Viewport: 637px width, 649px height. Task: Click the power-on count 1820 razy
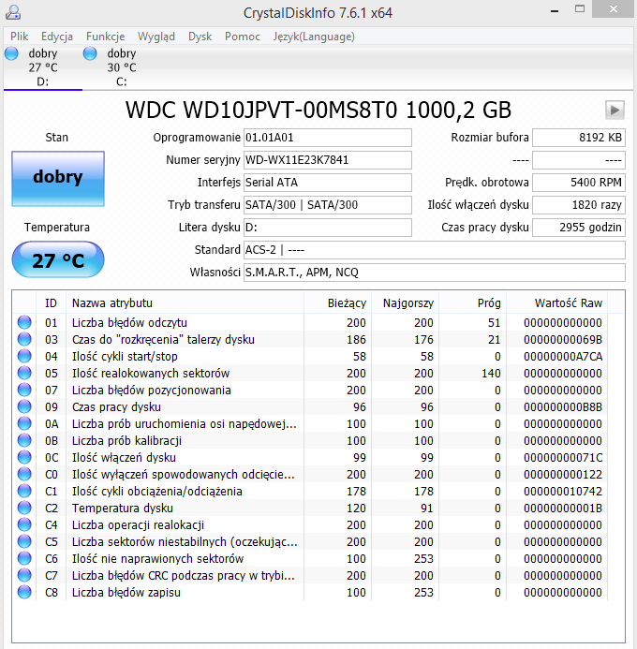(579, 205)
